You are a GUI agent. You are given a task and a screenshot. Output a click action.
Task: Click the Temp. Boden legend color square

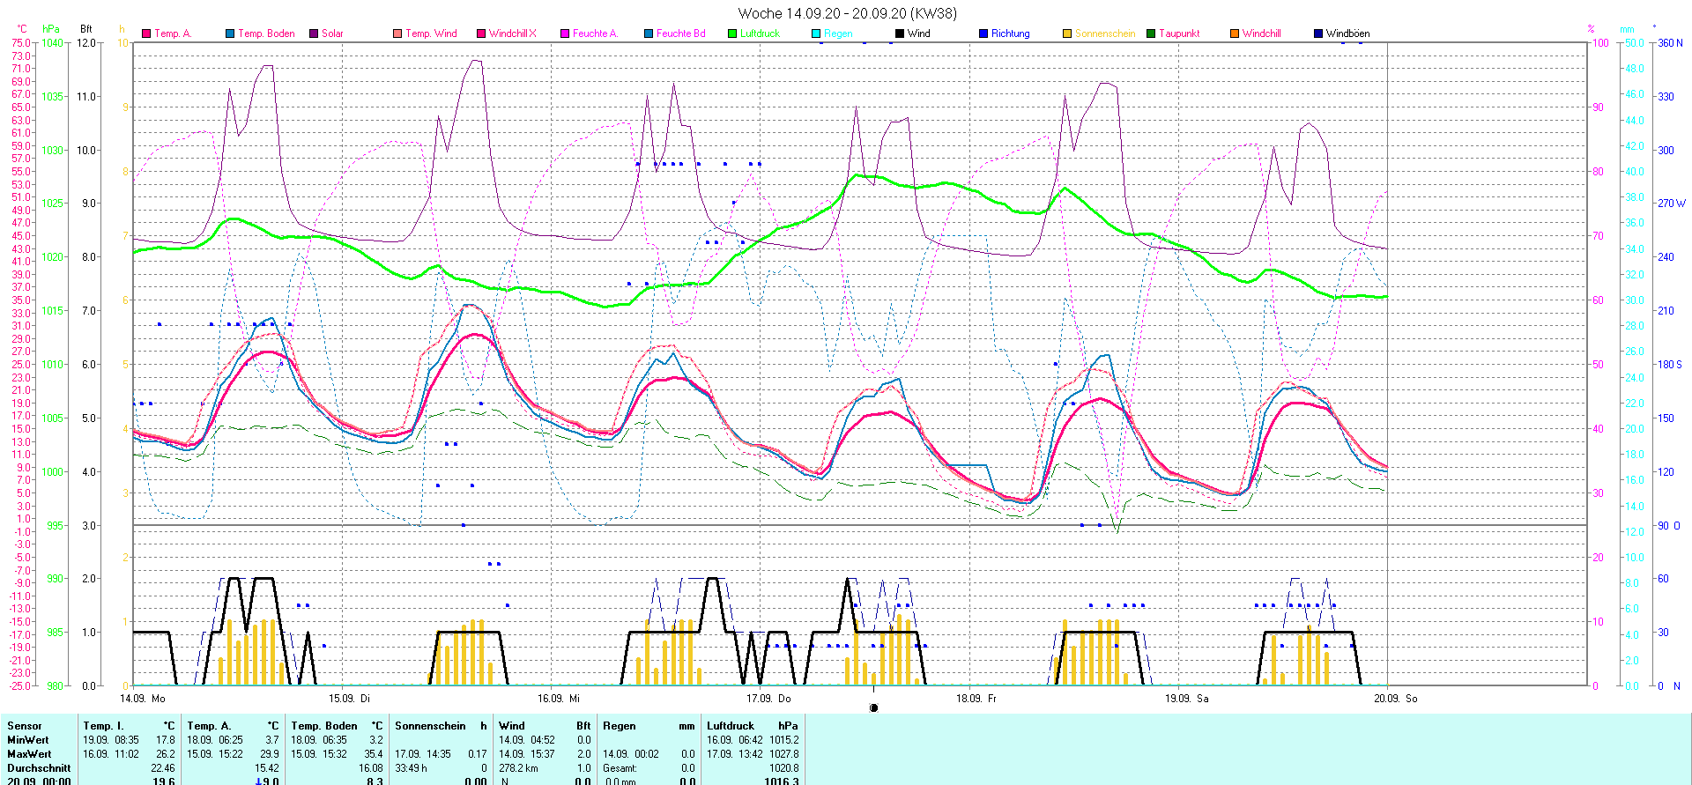230,33
